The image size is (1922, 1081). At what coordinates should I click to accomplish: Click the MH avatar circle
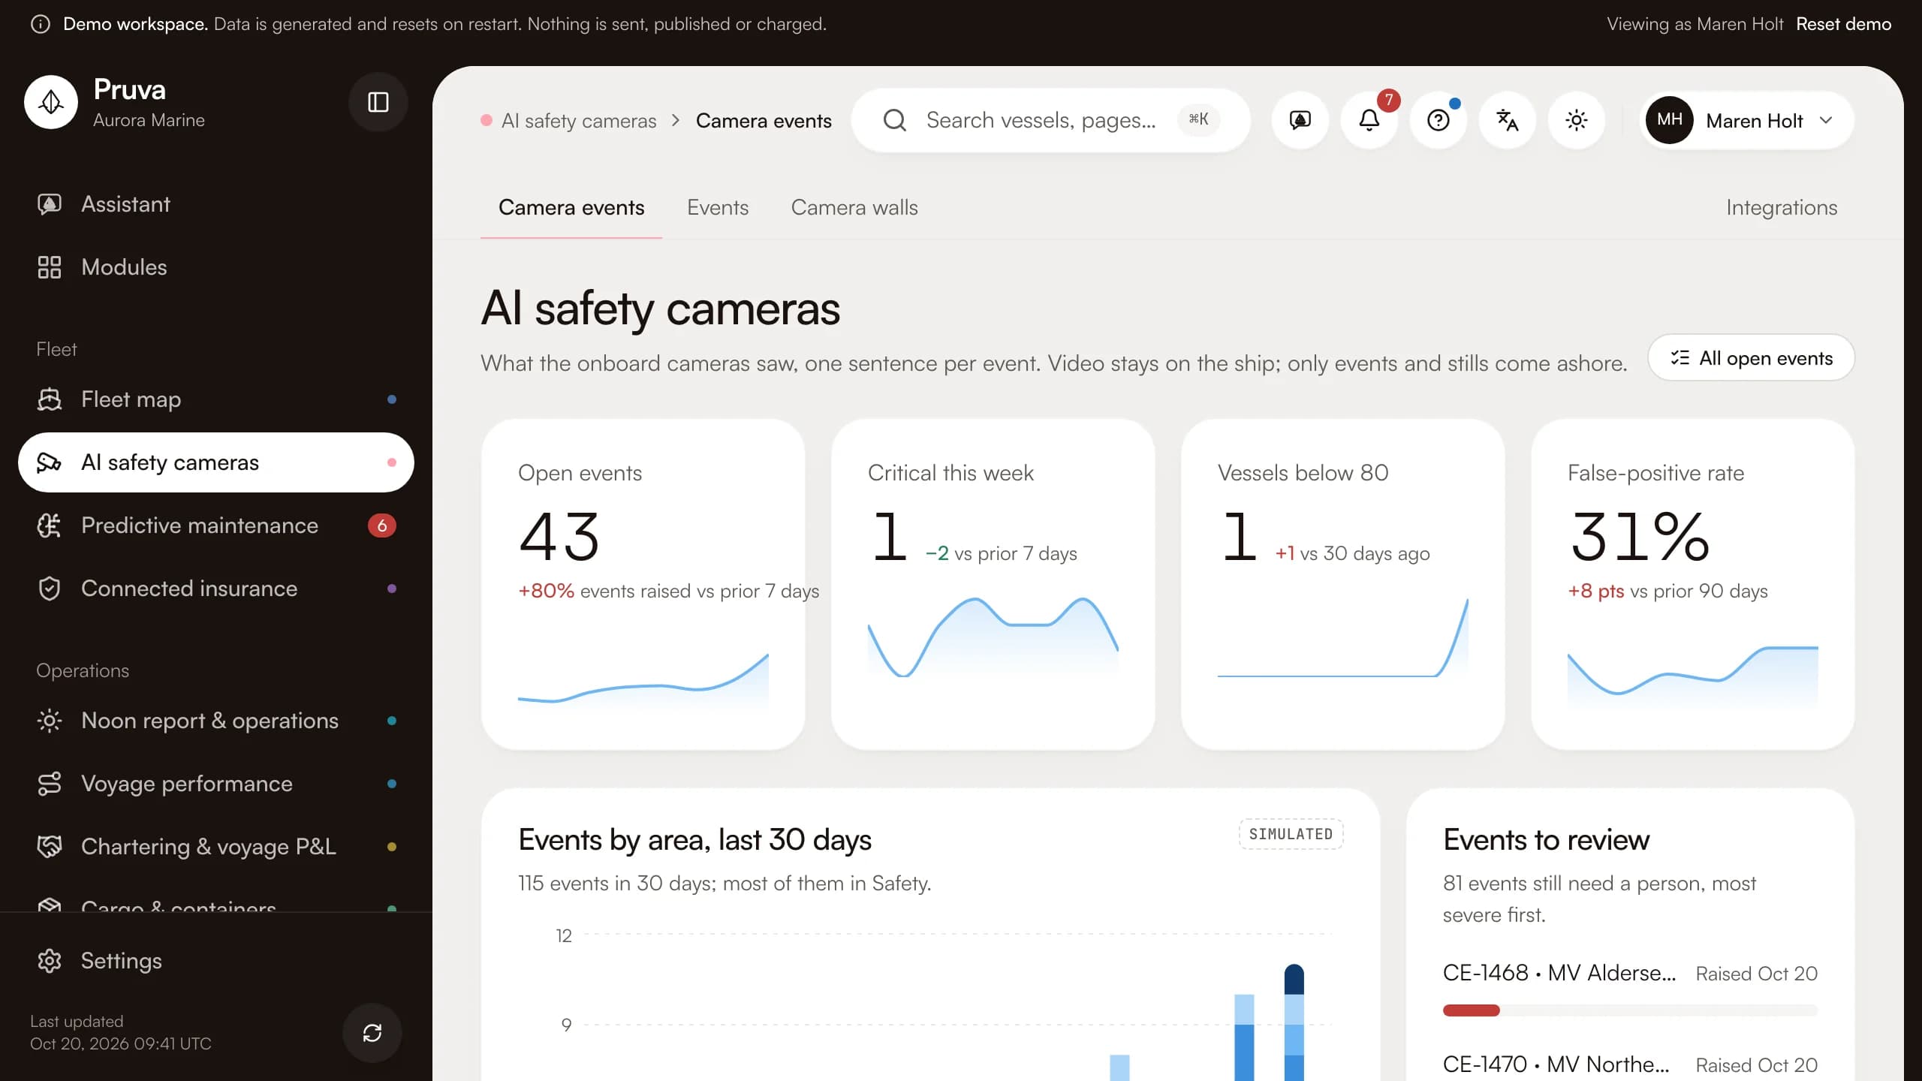(1670, 120)
